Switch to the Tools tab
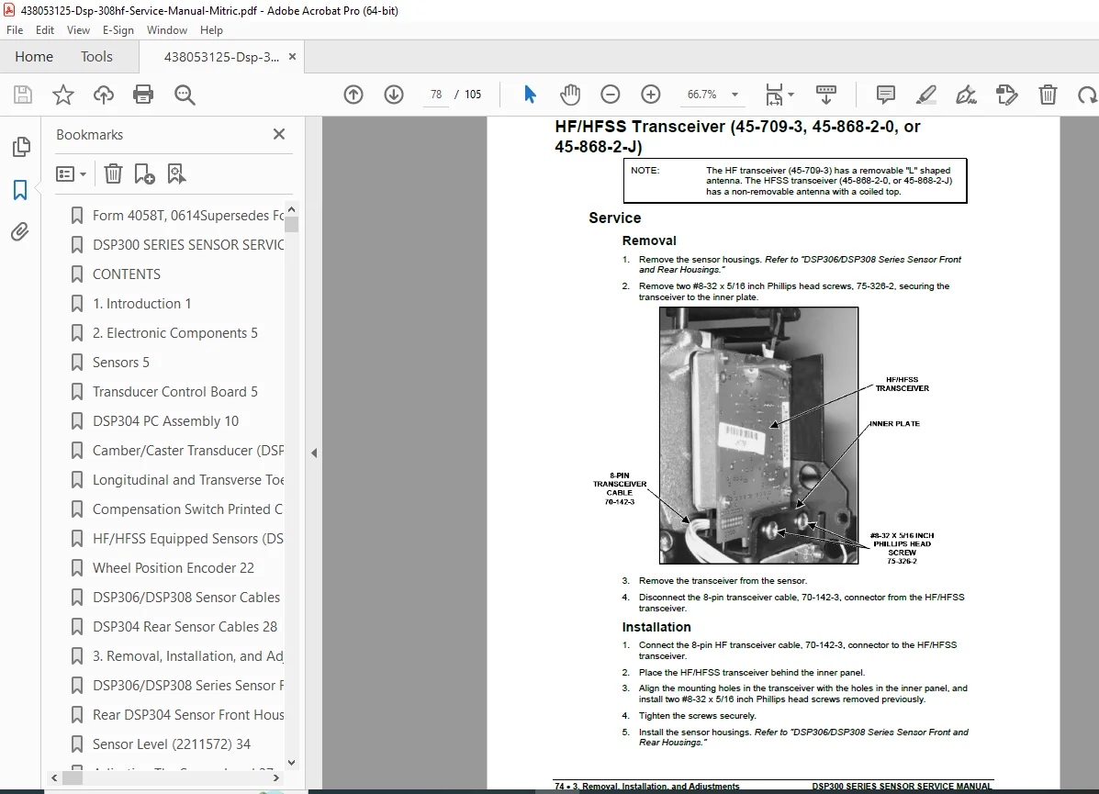 [x=96, y=57]
